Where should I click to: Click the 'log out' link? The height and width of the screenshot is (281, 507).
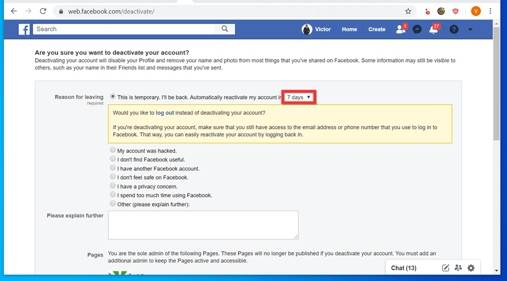click(165, 113)
